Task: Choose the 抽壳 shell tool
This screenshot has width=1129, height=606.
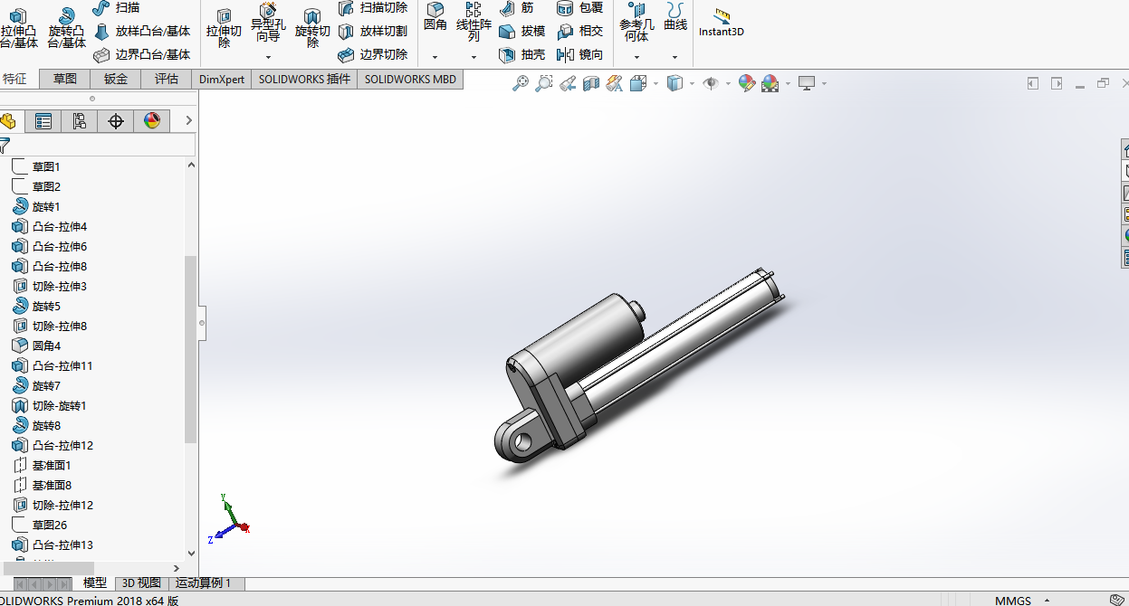Action: 522,54
